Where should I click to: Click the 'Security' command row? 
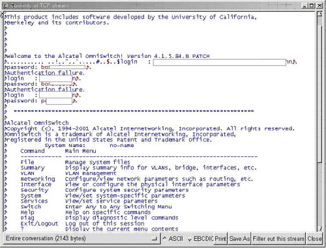(104, 190)
